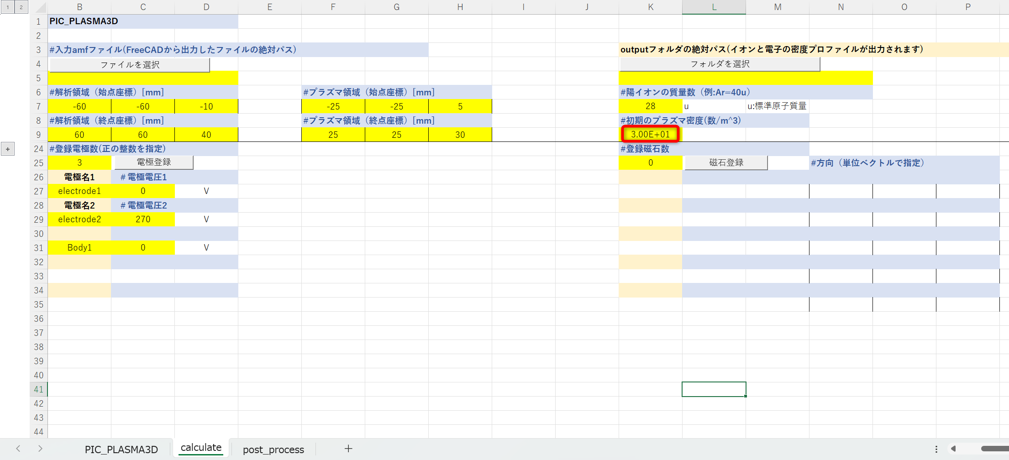This screenshot has width=1009, height=460.
Task: Select column K header
Action: click(x=651, y=7)
